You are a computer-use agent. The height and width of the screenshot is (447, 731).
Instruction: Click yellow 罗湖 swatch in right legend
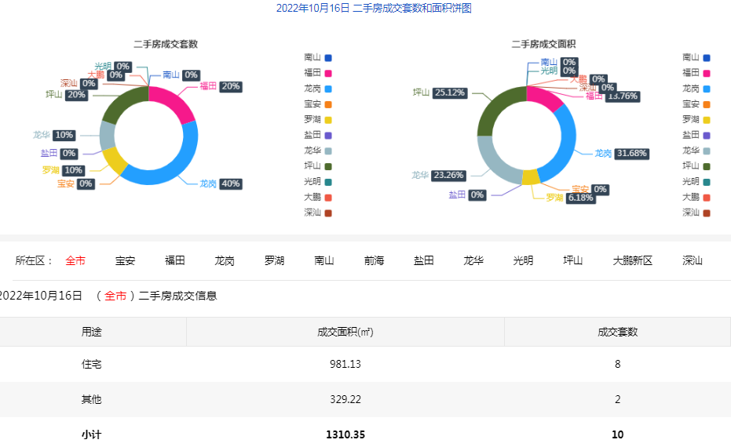point(707,120)
